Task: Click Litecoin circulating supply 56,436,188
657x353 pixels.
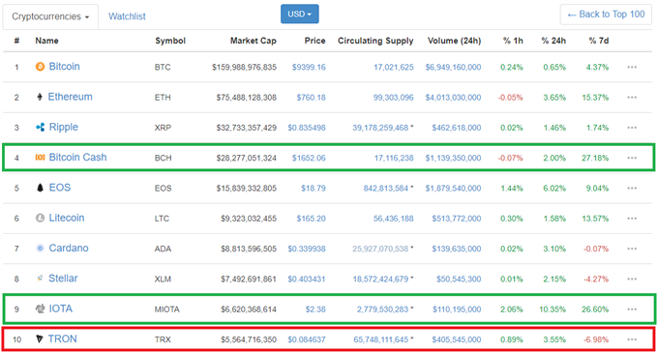Action: coord(394,219)
